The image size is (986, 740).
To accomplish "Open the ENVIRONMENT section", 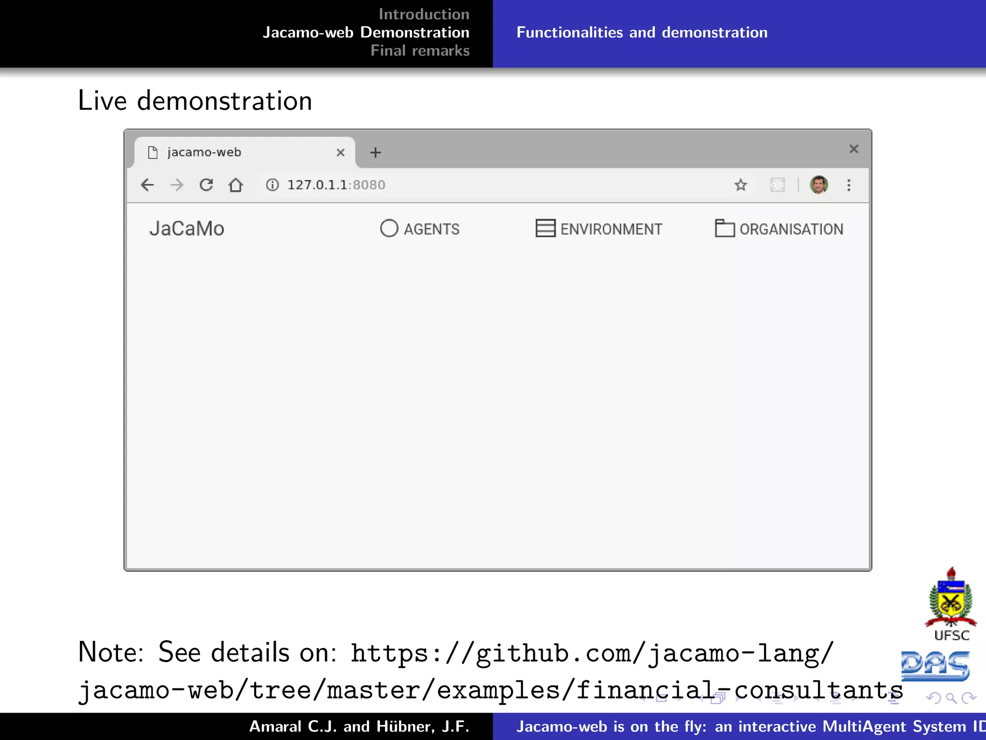I will coord(599,229).
